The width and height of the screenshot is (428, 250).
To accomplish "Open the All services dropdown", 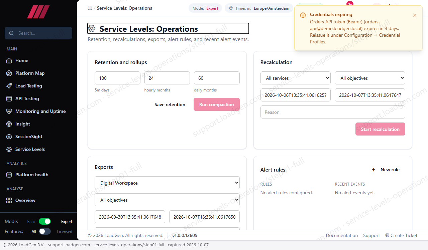I will (296, 78).
